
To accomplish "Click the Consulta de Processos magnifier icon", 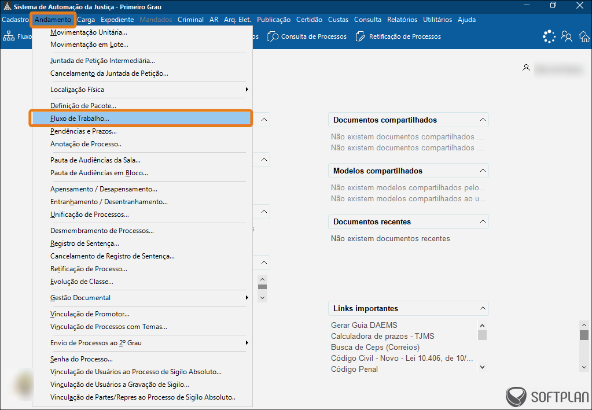I will (x=273, y=36).
